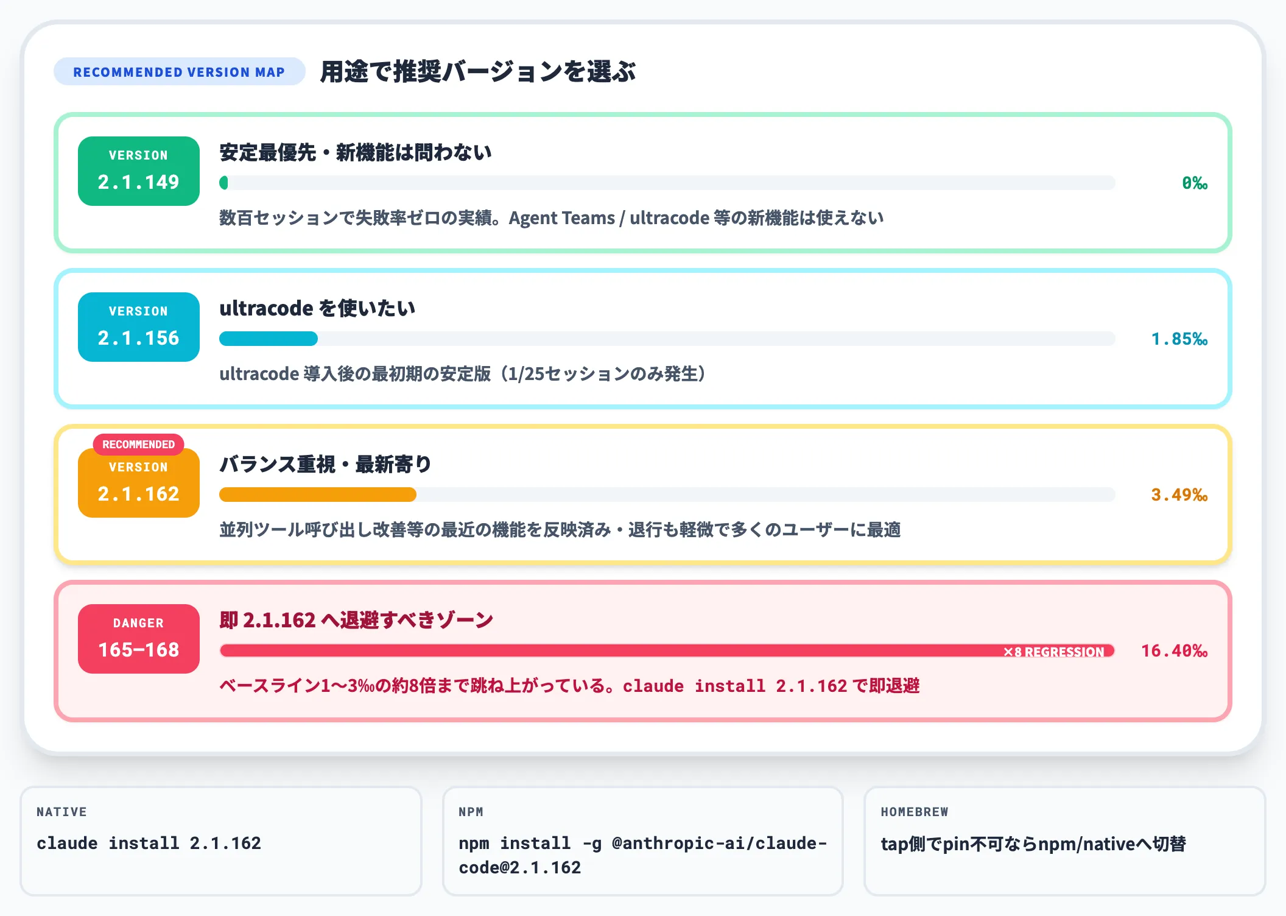1286x916 pixels.
Task: Click the npm install -g @anthropic-ai/claude-code@2.1.162 command
Action: coord(643,855)
